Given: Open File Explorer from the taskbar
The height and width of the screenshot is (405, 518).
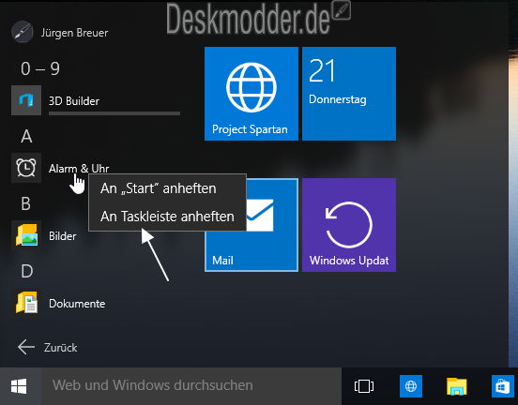Looking at the screenshot, I should tap(457, 386).
